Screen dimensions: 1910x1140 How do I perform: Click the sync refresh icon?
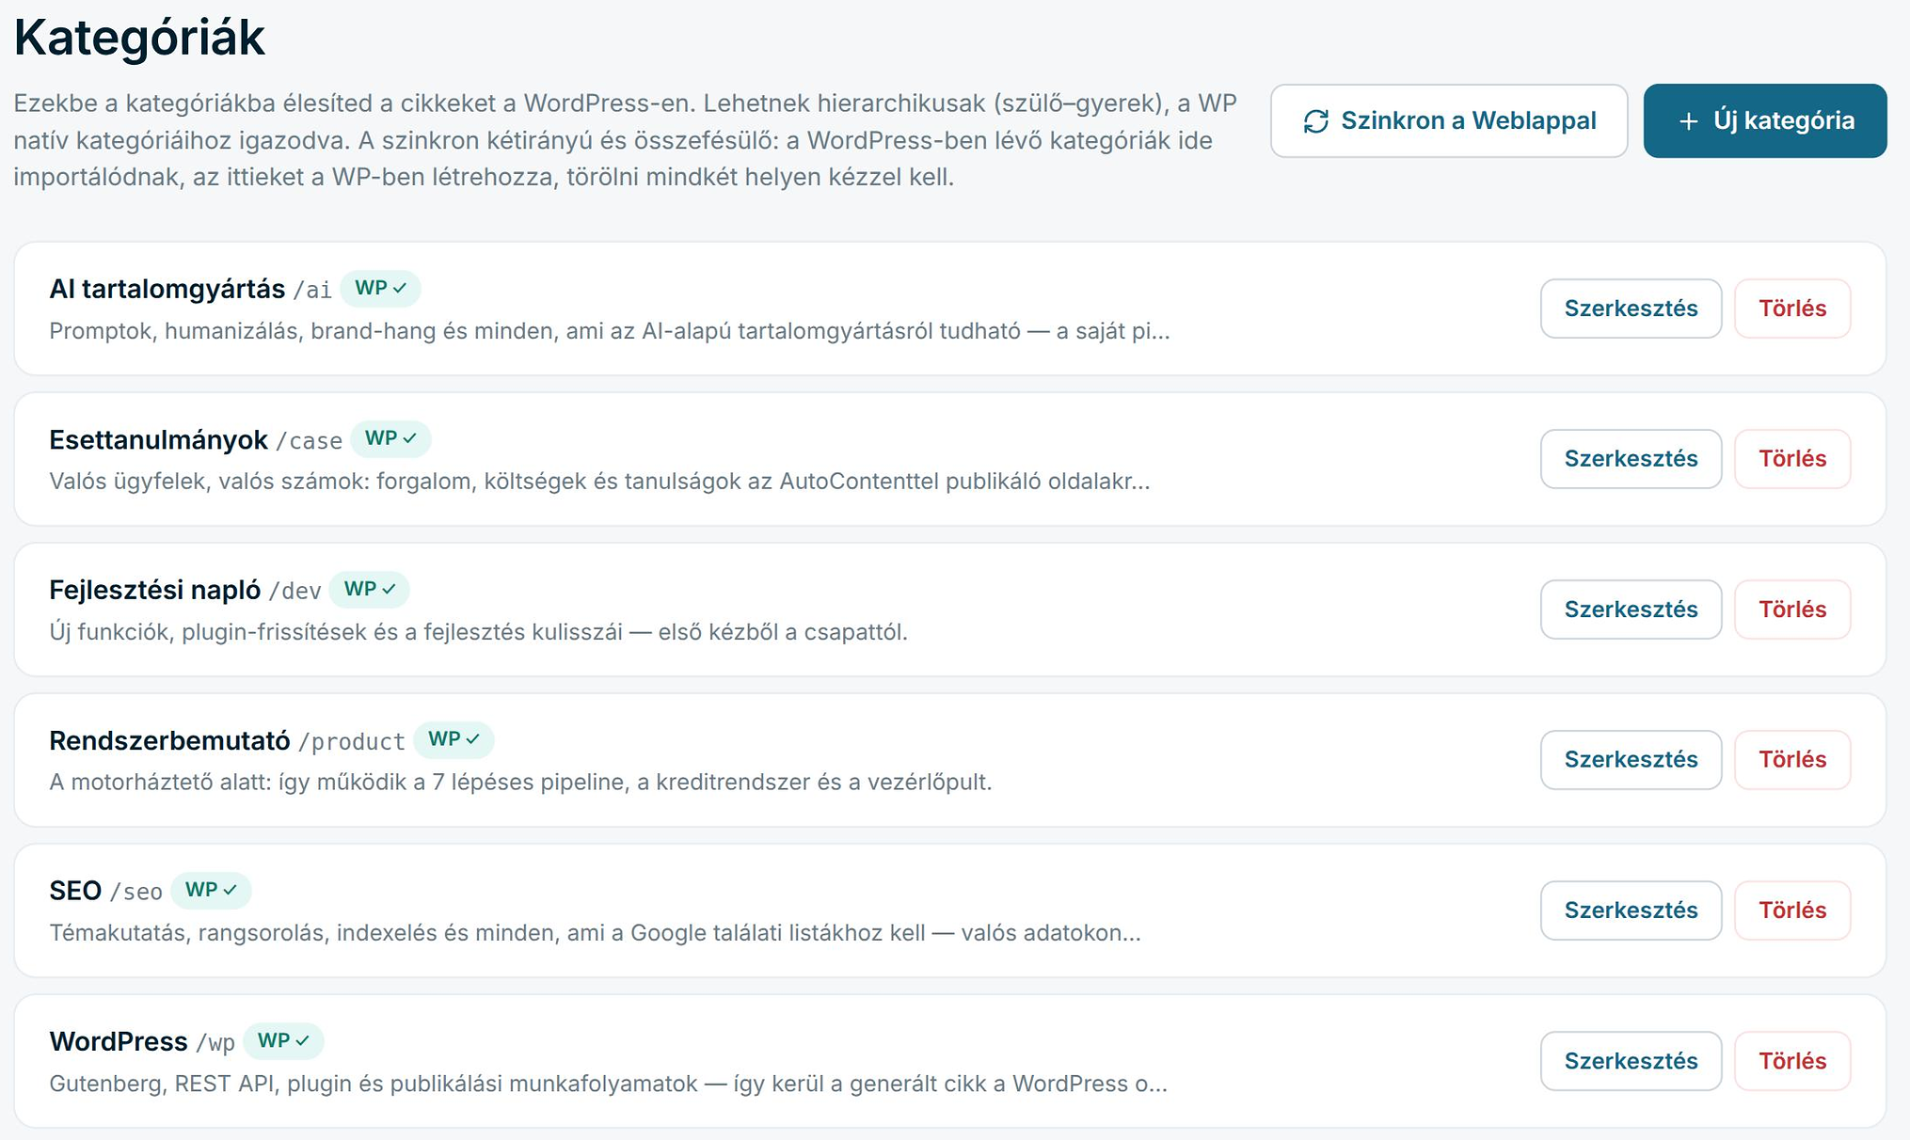coord(1315,121)
